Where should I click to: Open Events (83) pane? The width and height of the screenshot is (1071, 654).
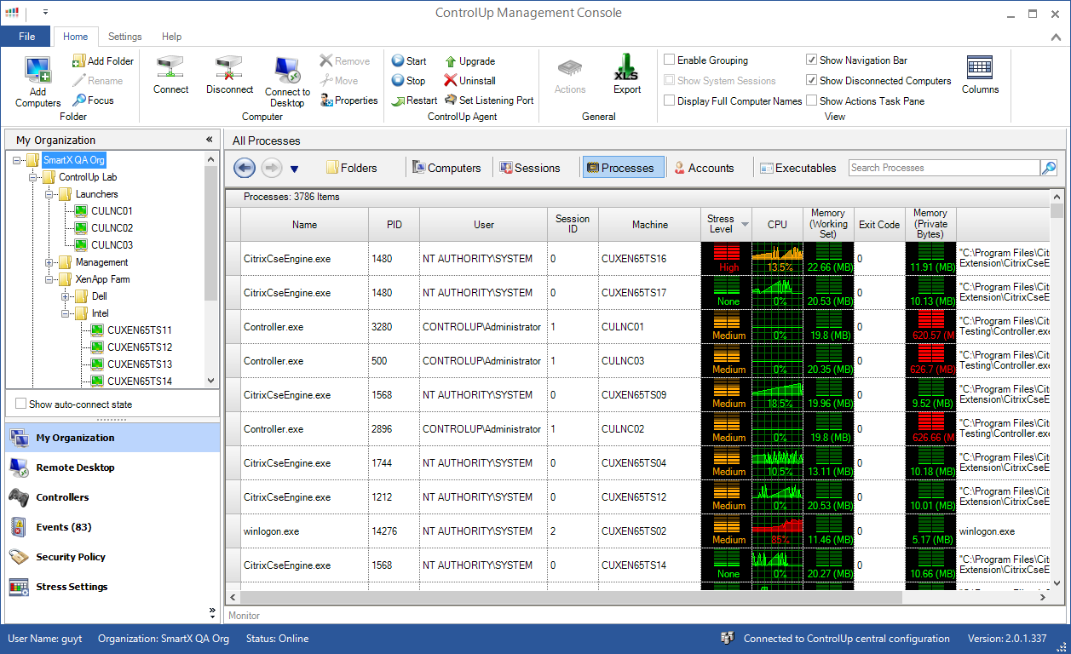[x=111, y=527]
